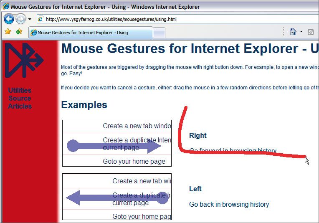Click the site logo in red sidebar

(x=24, y=60)
